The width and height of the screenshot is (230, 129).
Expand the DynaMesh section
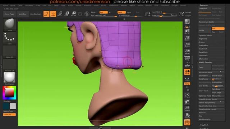[x=203, y=52]
